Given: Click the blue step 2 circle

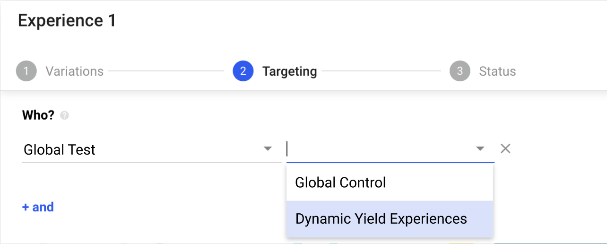Looking at the screenshot, I should click(x=243, y=71).
